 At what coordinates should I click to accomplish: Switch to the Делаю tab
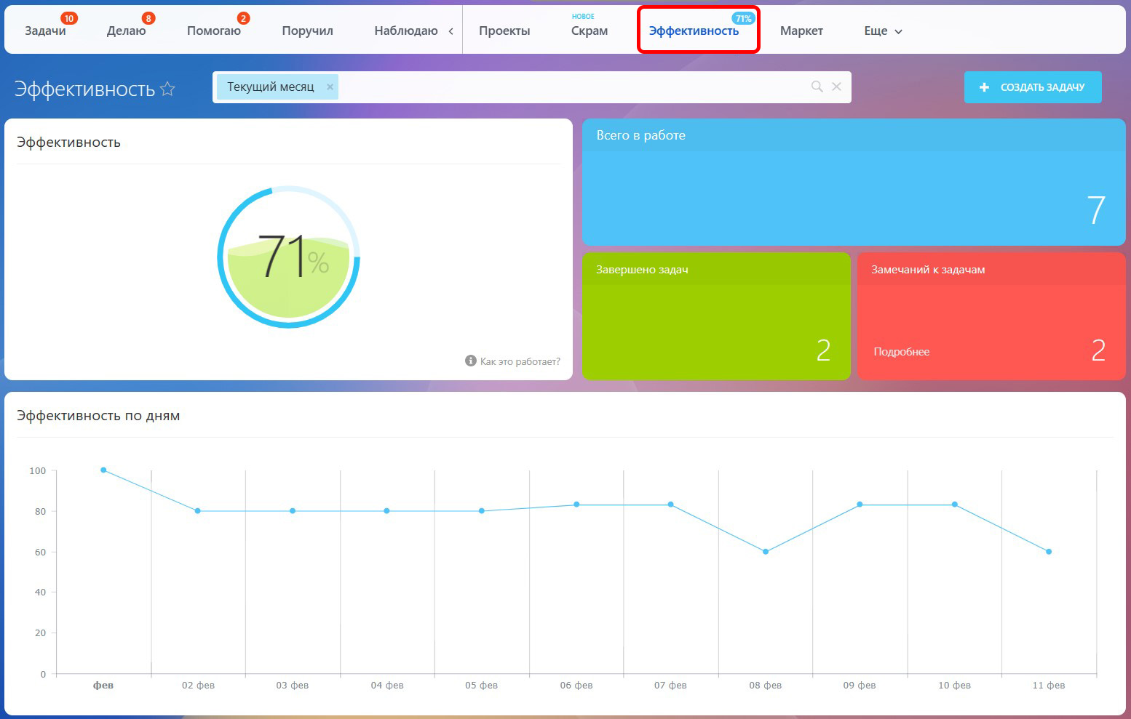pyautogui.click(x=126, y=31)
